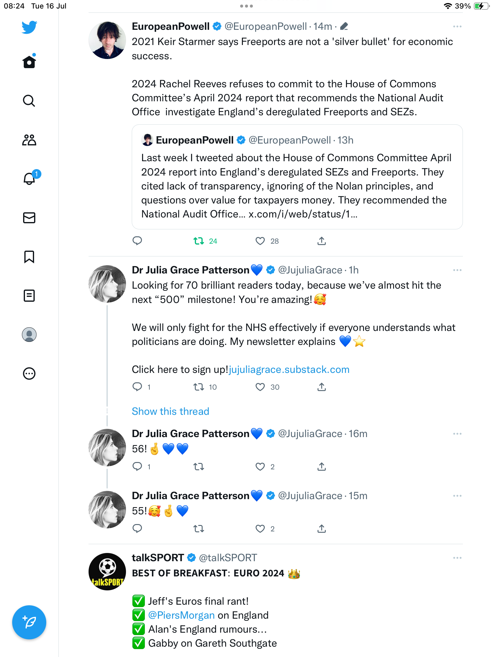493x657 pixels.
Task: Open the jujuliagrace.substack.com link
Action: [289, 370]
